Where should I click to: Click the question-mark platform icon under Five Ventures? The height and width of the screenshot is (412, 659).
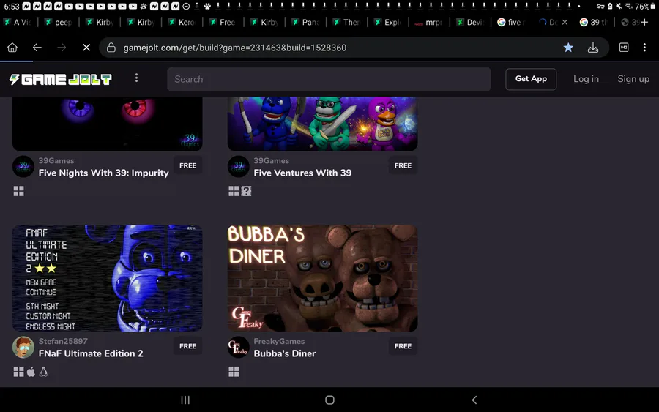pos(246,191)
